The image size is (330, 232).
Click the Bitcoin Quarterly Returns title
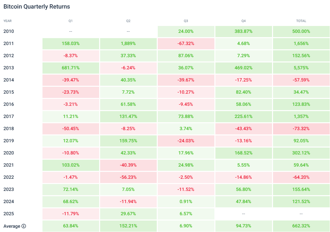[x=37, y=7]
